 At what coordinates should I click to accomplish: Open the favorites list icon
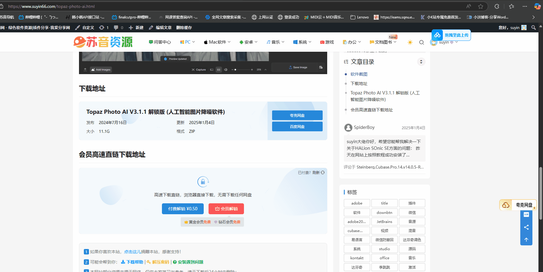tap(512, 6)
